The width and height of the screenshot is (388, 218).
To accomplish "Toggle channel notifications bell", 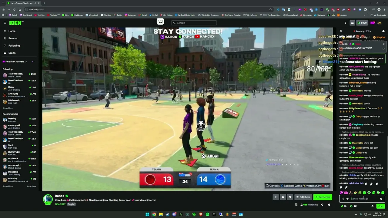I will pyautogui.click(x=283, y=197).
